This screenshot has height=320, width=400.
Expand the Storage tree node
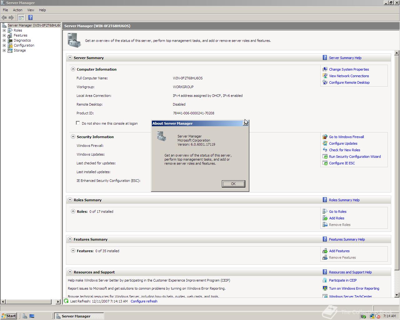coord(4,50)
